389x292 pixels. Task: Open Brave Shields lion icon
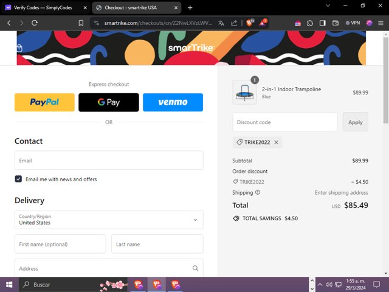tap(250, 23)
